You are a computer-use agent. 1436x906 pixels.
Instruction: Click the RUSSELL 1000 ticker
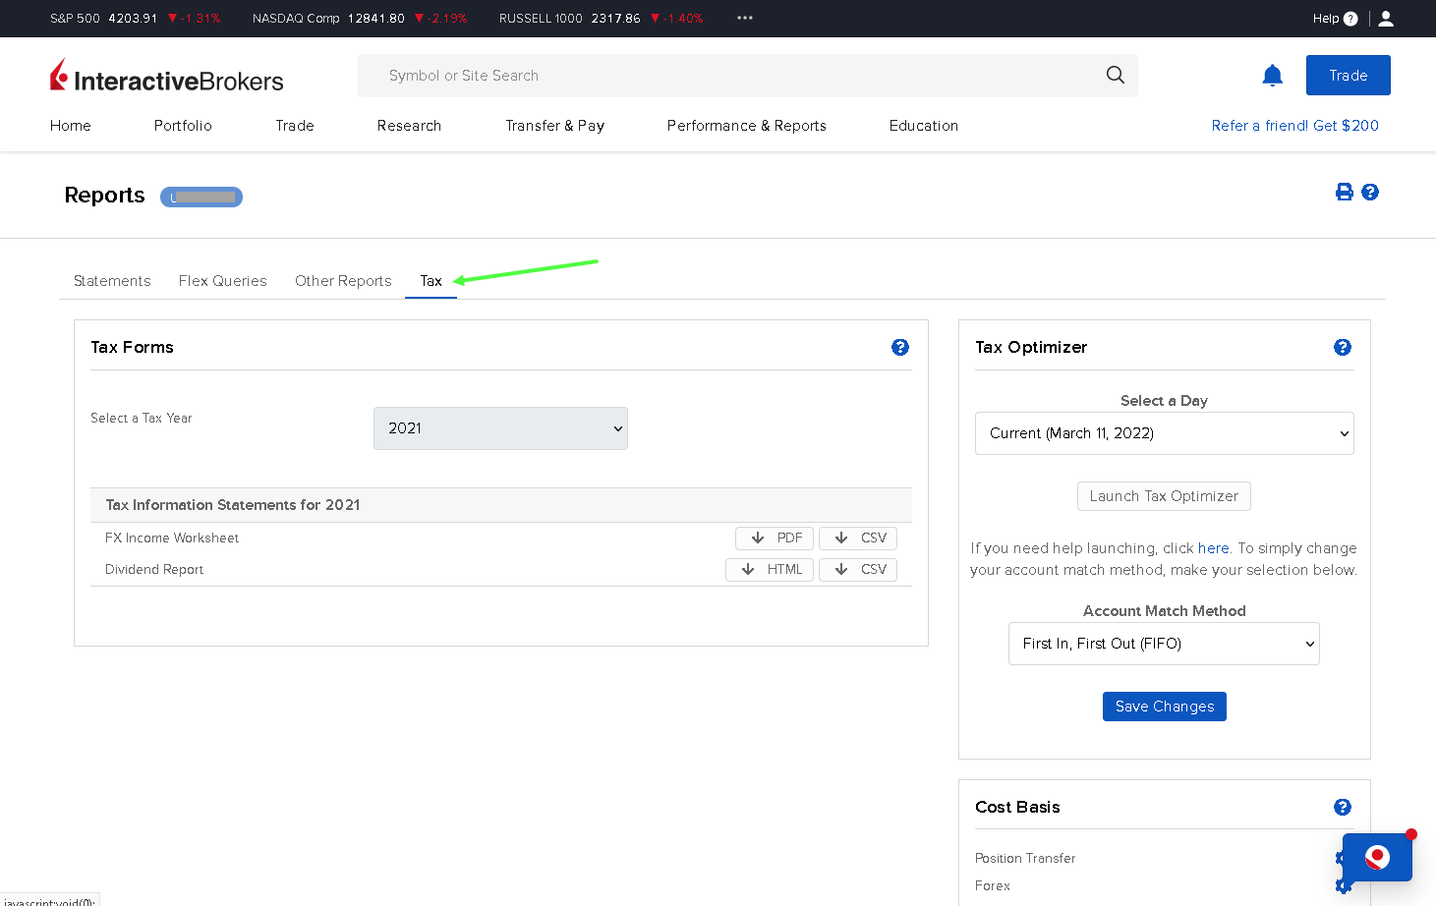602,19
